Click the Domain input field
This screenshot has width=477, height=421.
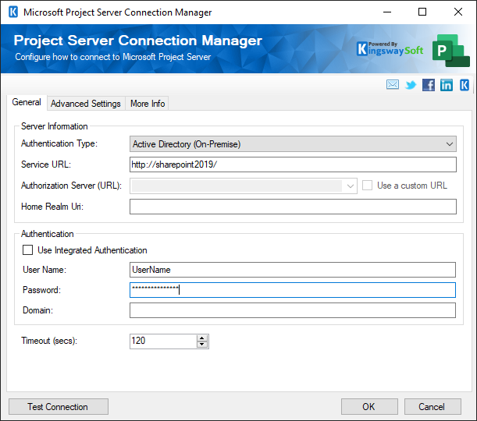click(293, 310)
